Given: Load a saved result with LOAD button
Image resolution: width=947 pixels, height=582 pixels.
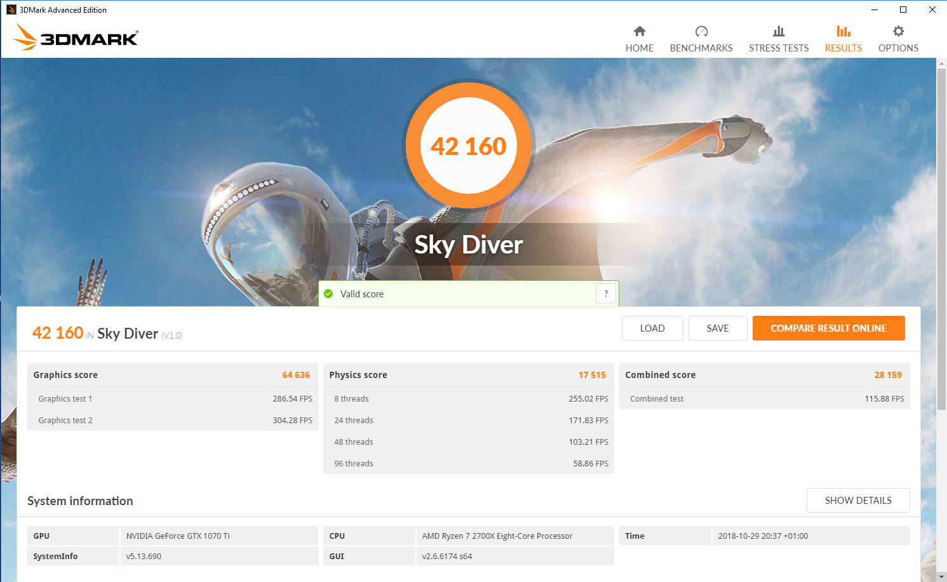Looking at the screenshot, I should [652, 328].
